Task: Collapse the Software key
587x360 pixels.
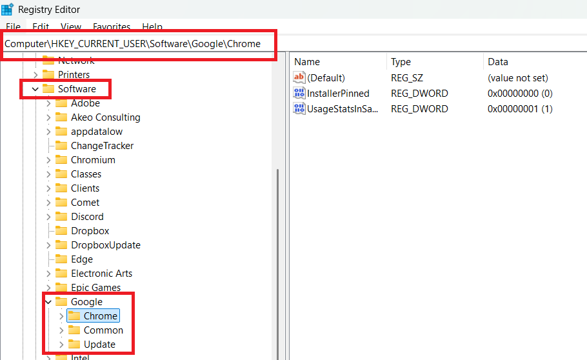Action: pyautogui.click(x=35, y=89)
